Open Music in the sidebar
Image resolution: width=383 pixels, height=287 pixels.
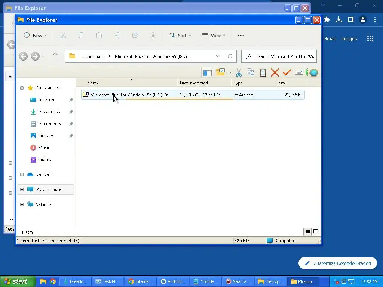(x=44, y=148)
